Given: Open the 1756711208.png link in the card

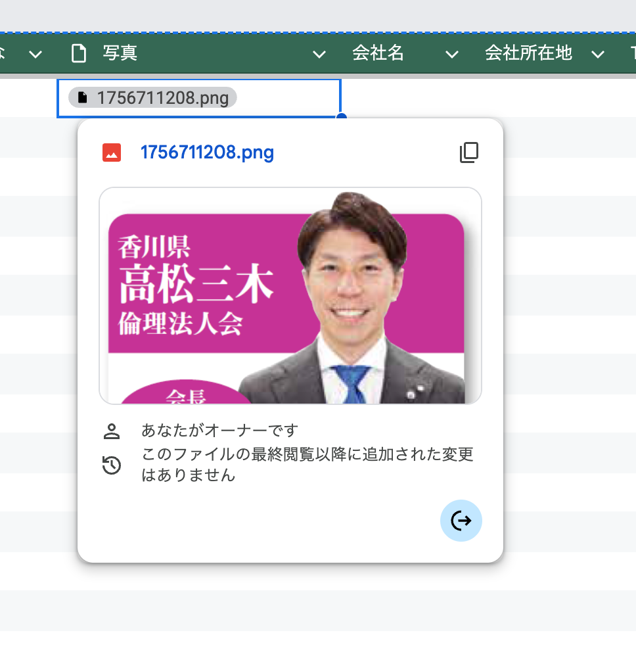Looking at the screenshot, I should tap(207, 153).
